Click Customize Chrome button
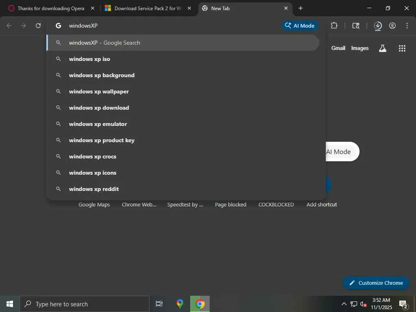Screen dimensions: 416x312 pyautogui.click(x=376, y=283)
